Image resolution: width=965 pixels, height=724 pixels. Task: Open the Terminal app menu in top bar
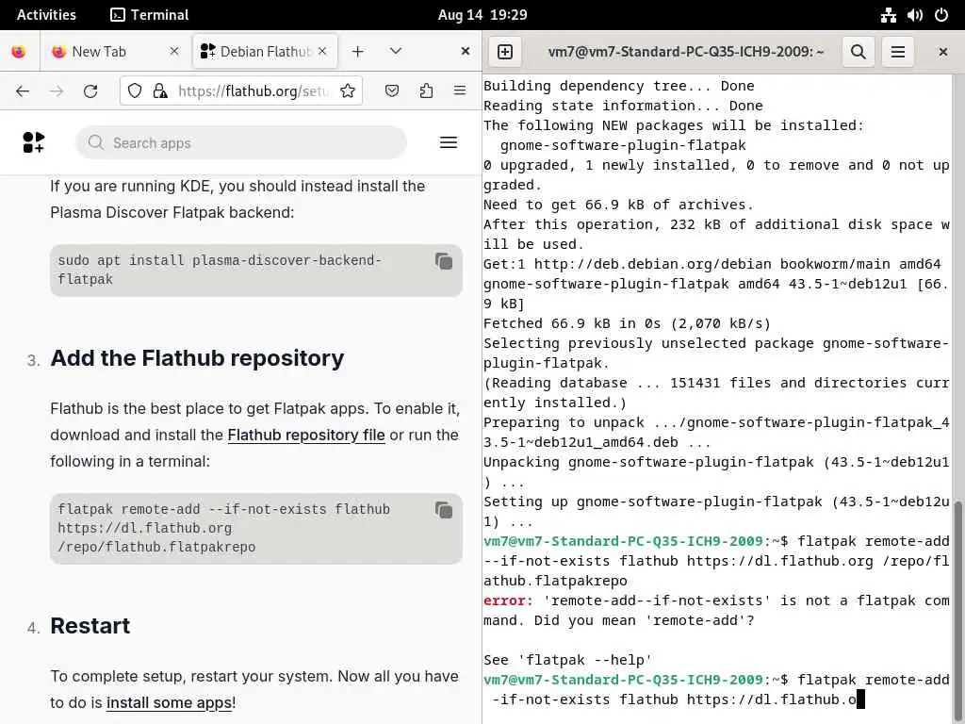150,15
